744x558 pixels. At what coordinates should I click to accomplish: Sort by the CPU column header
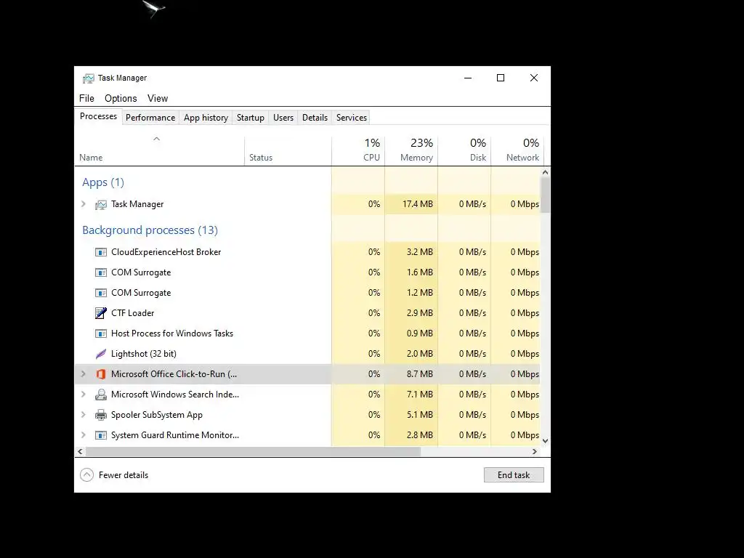(358, 151)
